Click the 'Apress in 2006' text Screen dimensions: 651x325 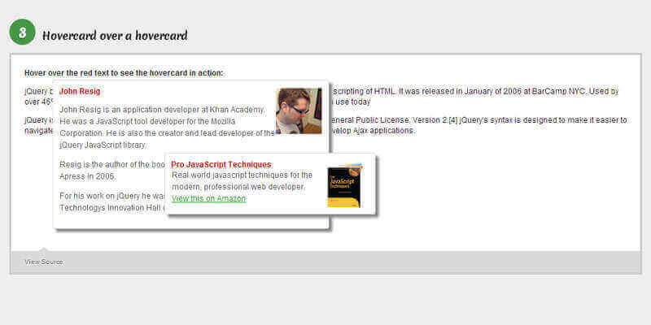coord(88,176)
